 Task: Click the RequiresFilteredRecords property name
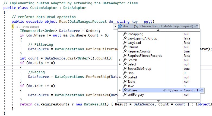(x=145, y=56)
